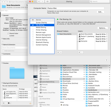Click the Edit... computer name button

coord(100,12)
